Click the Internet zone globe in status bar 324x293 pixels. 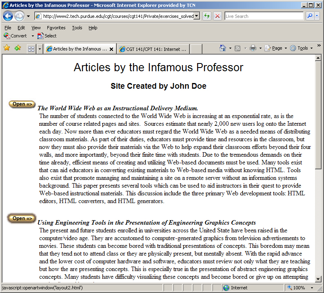[x=226, y=288]
